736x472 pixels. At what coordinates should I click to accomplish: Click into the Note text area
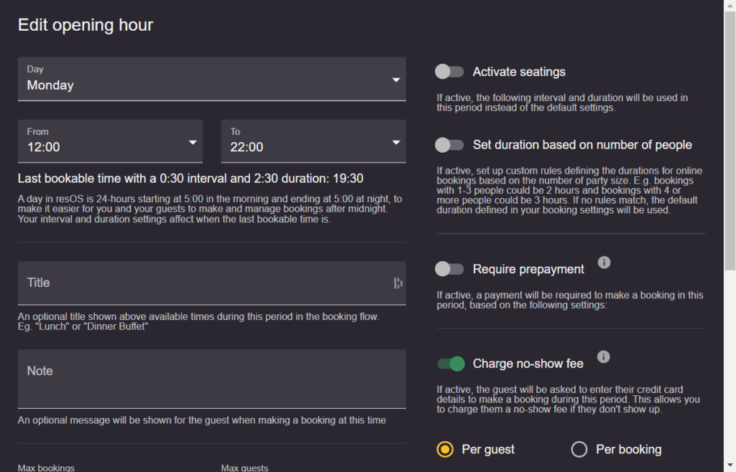tap(212, 379)
